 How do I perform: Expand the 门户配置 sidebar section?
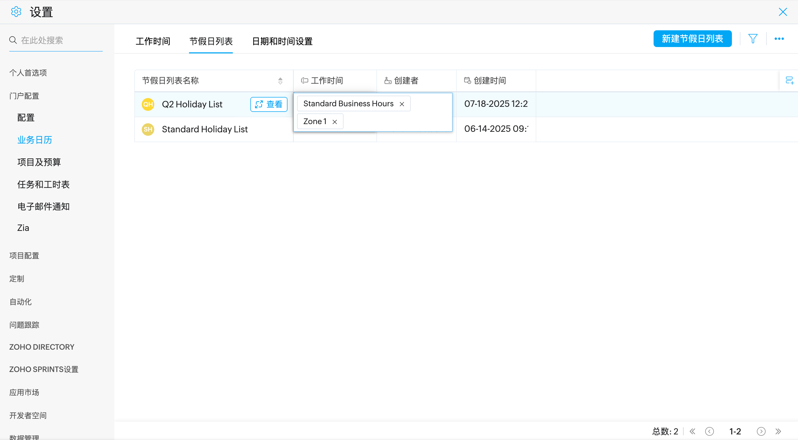tap(24, 96)
